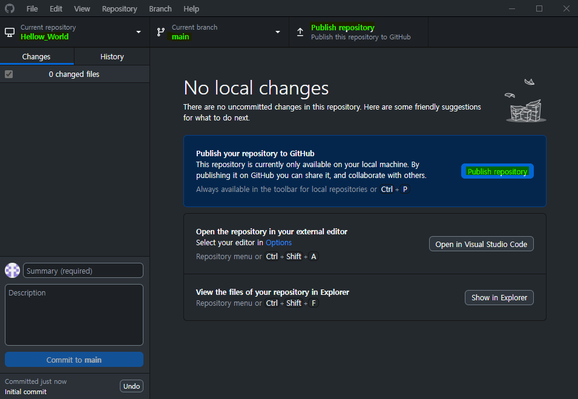Open the View menu
Screen dimensions: 578x399
(x=82, y=8)
